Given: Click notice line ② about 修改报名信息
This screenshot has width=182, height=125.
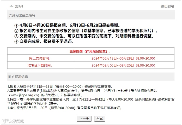Looking at the screenshot, I should 86,31.
